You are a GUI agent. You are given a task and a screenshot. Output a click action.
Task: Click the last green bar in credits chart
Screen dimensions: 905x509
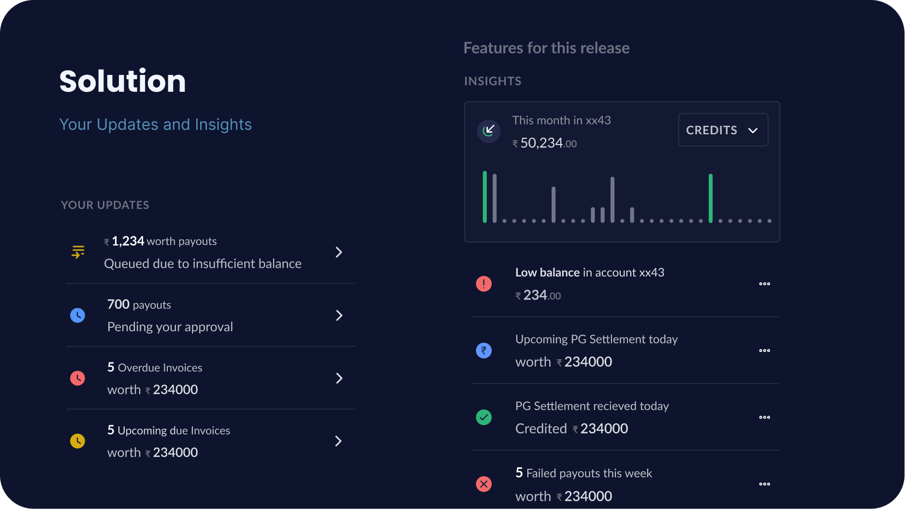[711, 198]
